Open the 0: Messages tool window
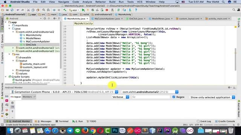The image size is (241, 135). pyautogui.click(x=43, y=121)
